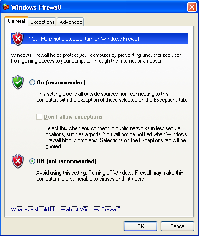Click the Don't allow exceptions label text

73,117
